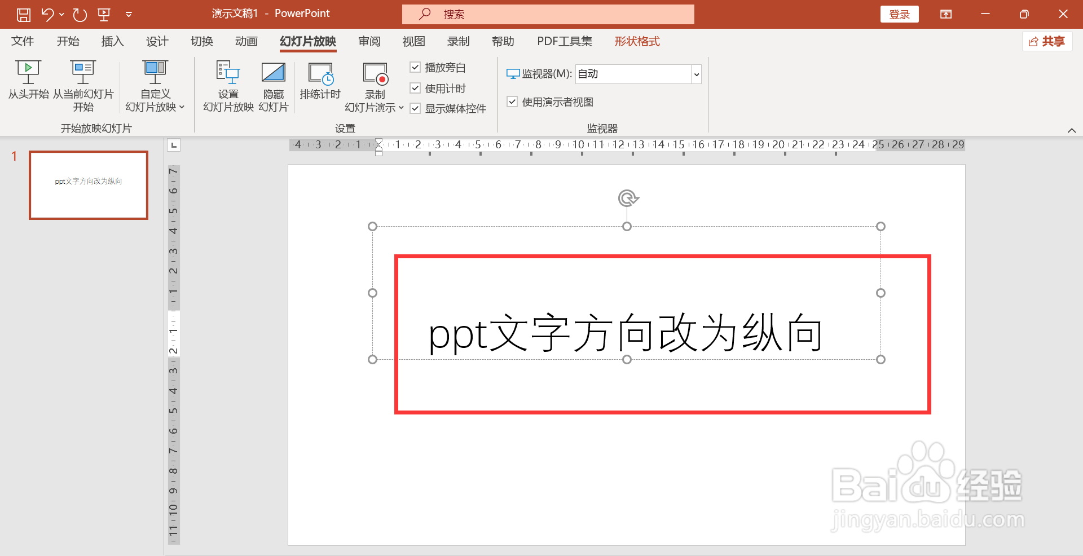Switch to the 开始 ribbon tab
The image size is (1083, 556).
coord(68,41)
